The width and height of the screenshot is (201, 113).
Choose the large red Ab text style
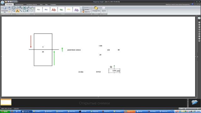pos(54,10)
